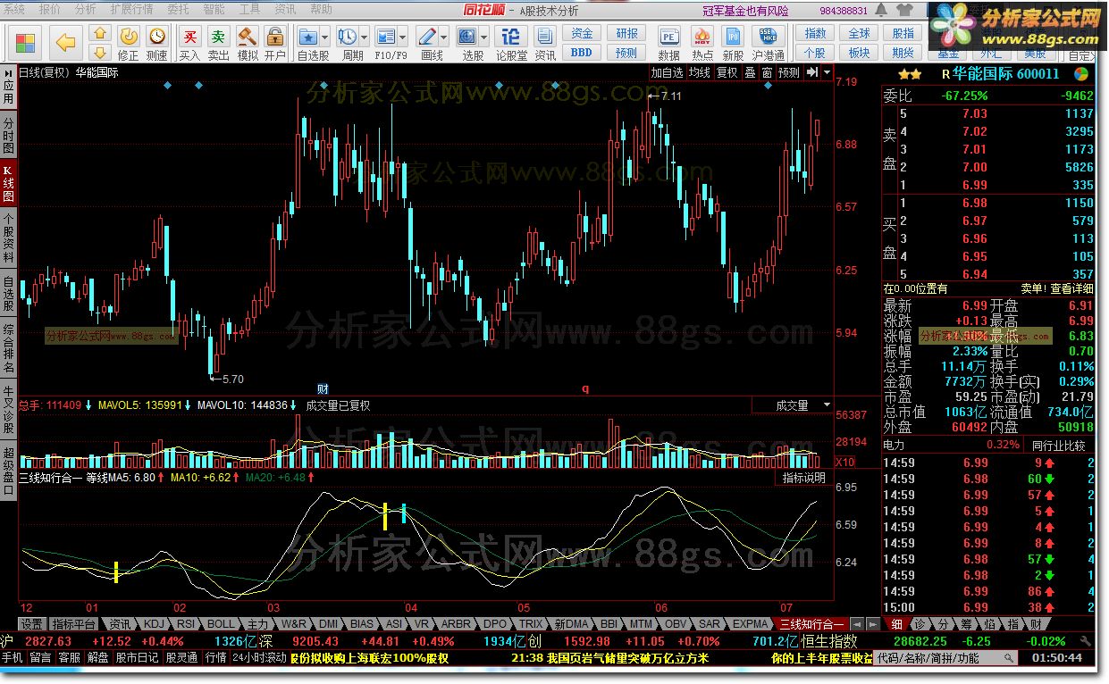Click the wrench settings icon in index bar
1109x684 pixels.
1086,640
